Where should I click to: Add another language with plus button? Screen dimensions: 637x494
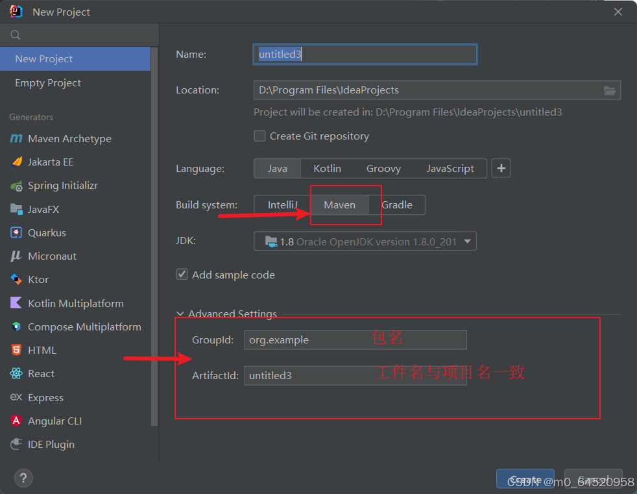(x=501, y=168)
